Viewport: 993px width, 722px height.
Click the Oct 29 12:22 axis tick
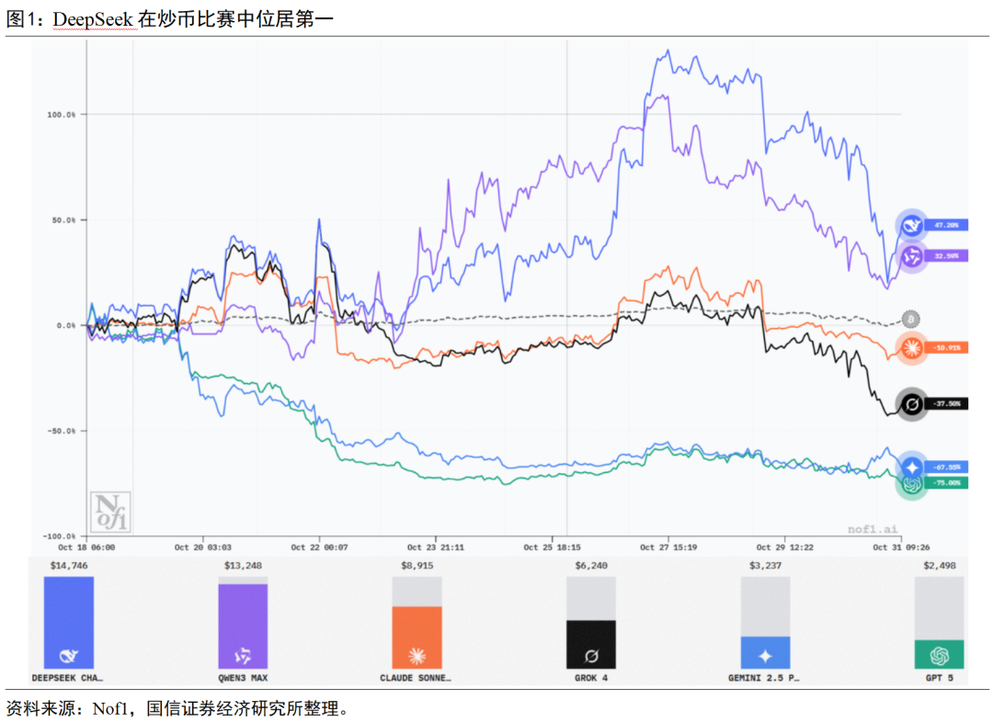click(x=784, y=547)
